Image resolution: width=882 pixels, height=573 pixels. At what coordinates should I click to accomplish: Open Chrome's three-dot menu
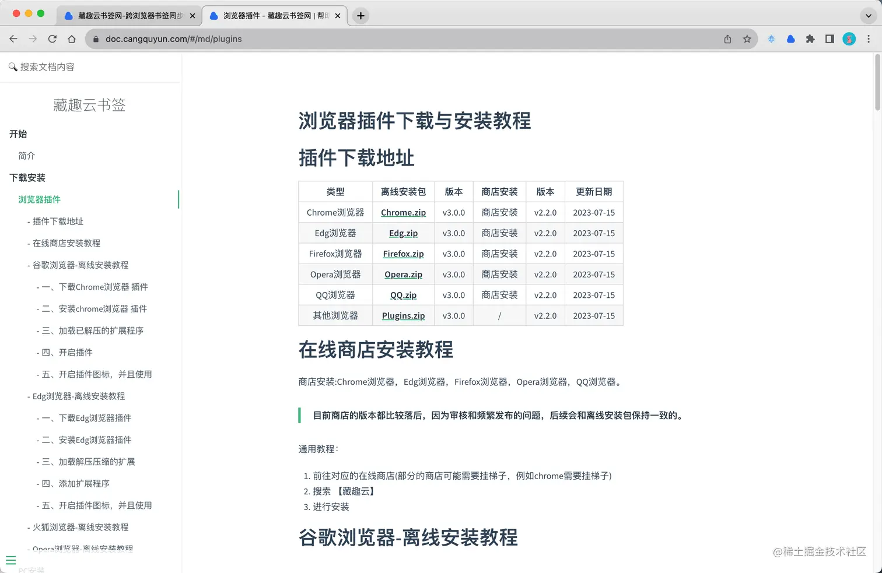[x=869, y=39]
